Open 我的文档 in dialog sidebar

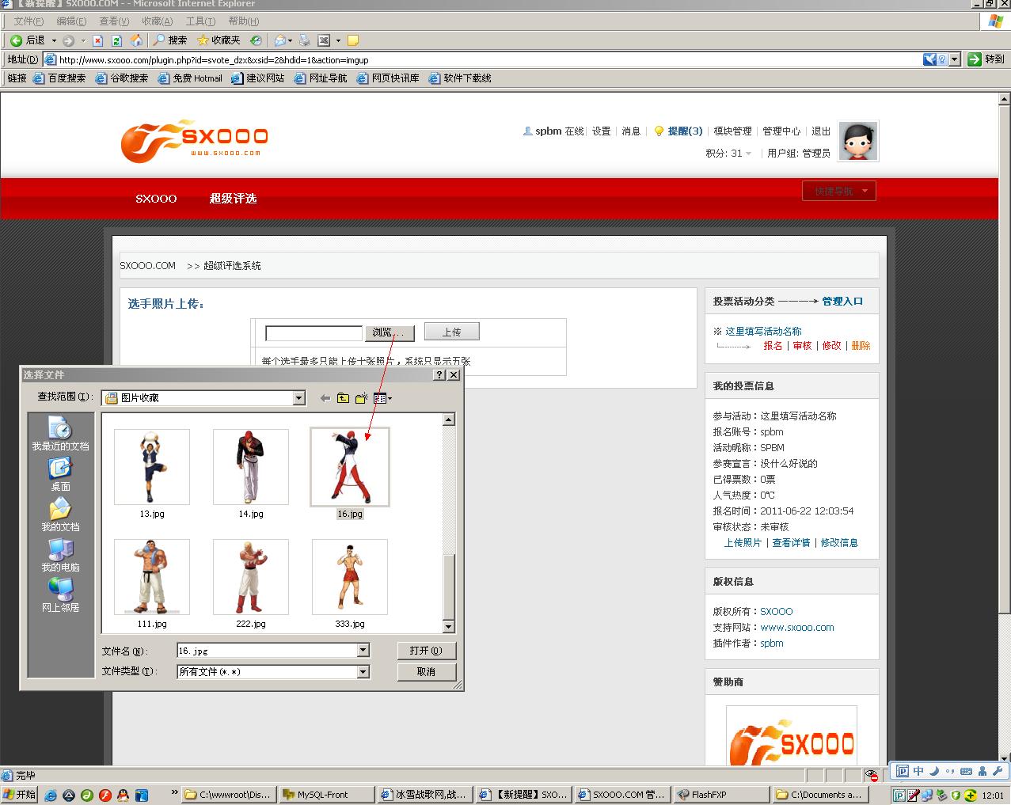60,515
